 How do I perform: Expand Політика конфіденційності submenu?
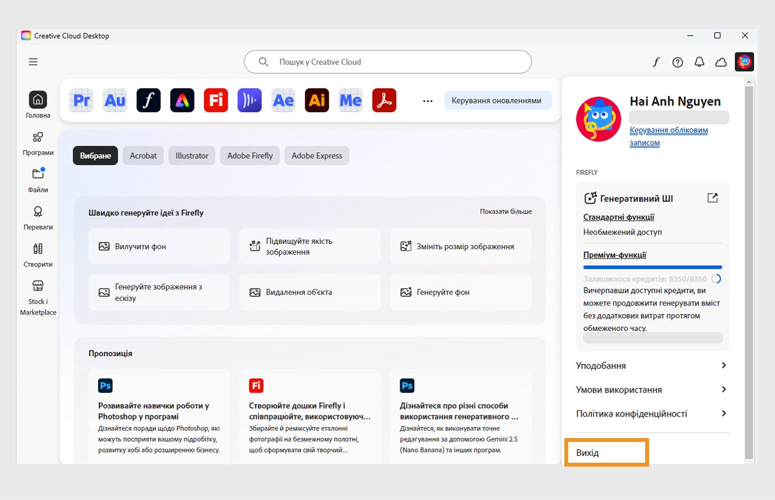pos(652,413)
